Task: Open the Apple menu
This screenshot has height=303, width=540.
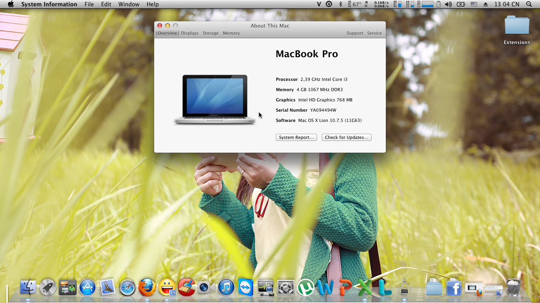Action: (x=11, y=4)
